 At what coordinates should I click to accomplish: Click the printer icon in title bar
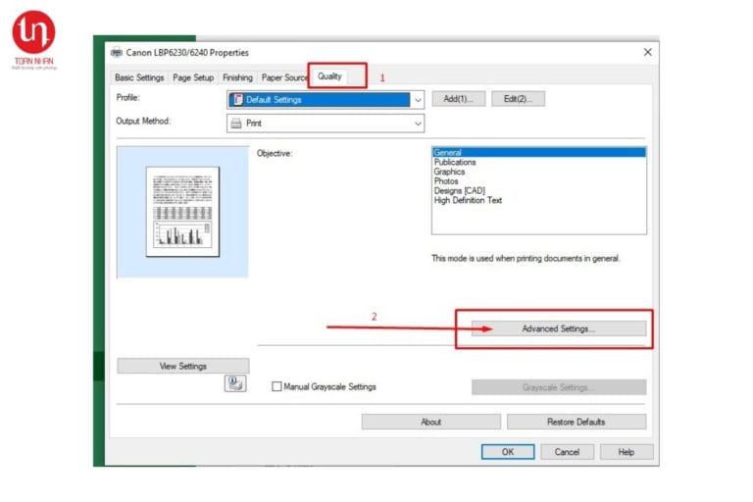pos(117,52)
